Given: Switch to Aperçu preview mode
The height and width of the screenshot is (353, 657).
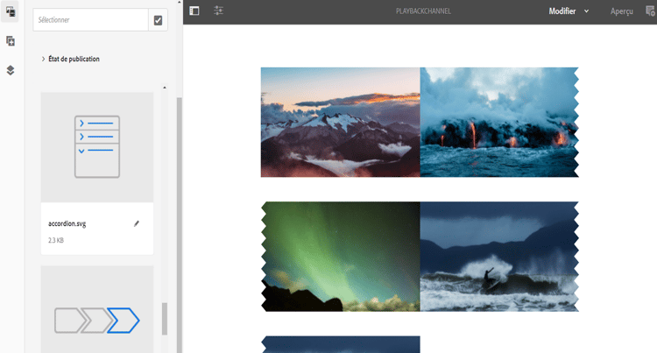Looking at the screenshot, I should pyautogui.click(x=621, y=11).
